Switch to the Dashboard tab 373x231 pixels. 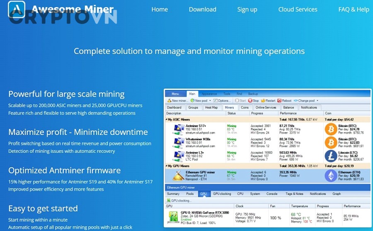tap(174, 107)
